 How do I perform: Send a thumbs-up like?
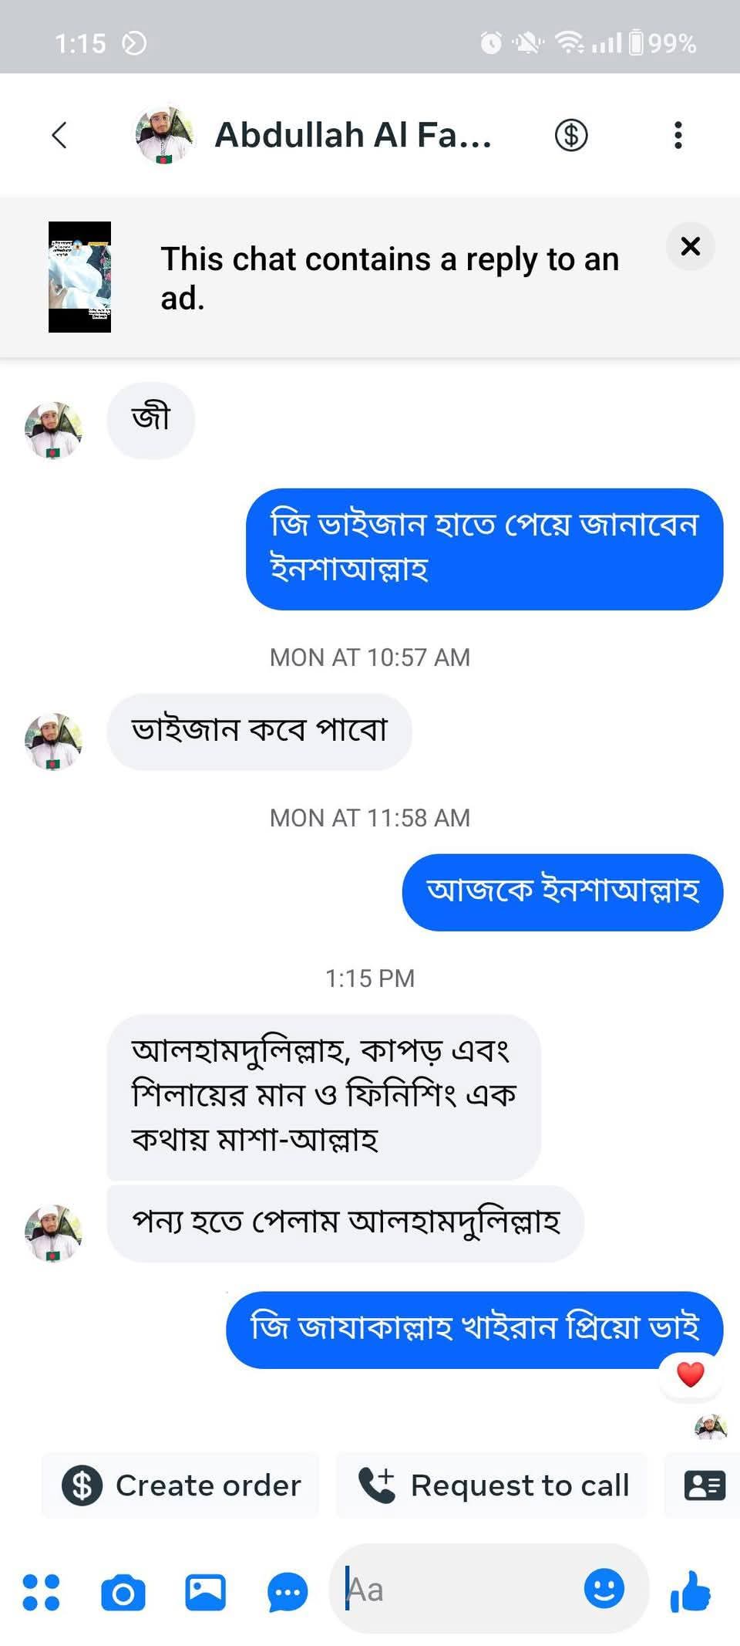pyautogui.click(x=691, y=1591)
